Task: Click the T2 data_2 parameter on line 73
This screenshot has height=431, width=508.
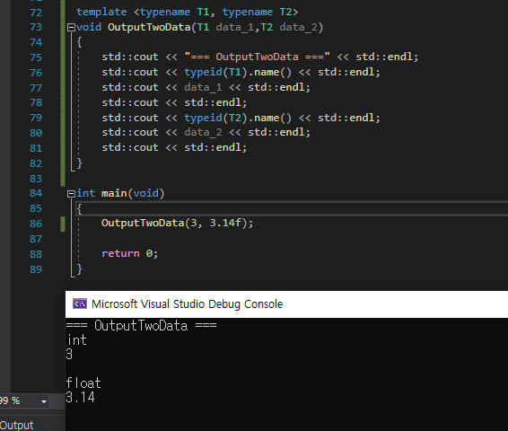Action: pos(289,27)
